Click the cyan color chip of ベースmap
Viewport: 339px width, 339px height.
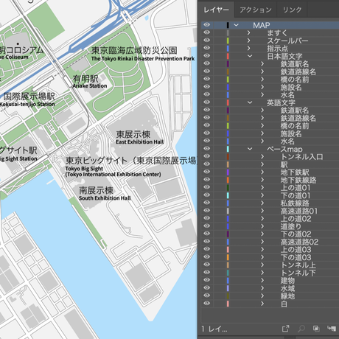tap(228, 149)
